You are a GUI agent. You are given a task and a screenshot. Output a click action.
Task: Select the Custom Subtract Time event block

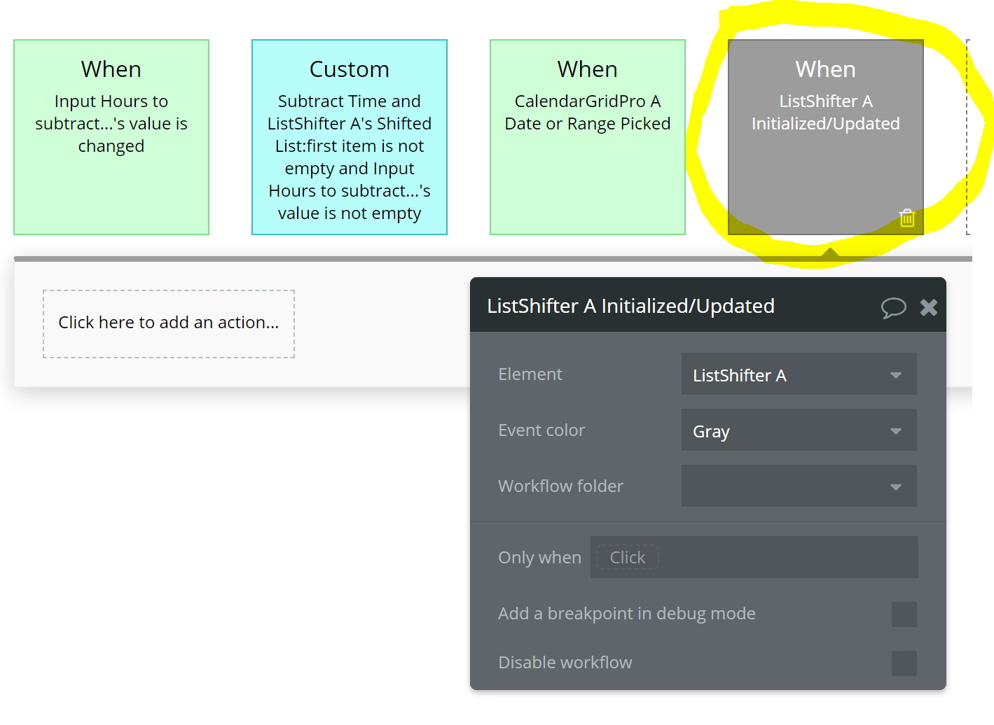tap(350, 137)
